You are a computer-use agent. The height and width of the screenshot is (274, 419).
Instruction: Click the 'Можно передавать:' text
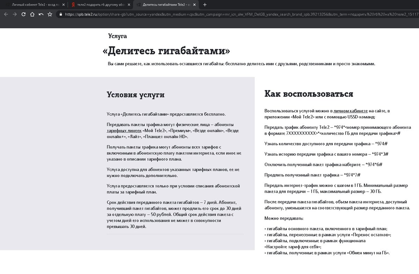pos(284,218)
